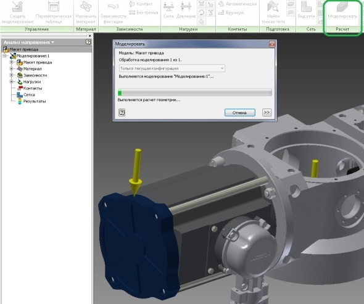Click the help icon in the browser header
This screenshot has width=364, height=304.
pyautogui.click(x=88, y=42)
